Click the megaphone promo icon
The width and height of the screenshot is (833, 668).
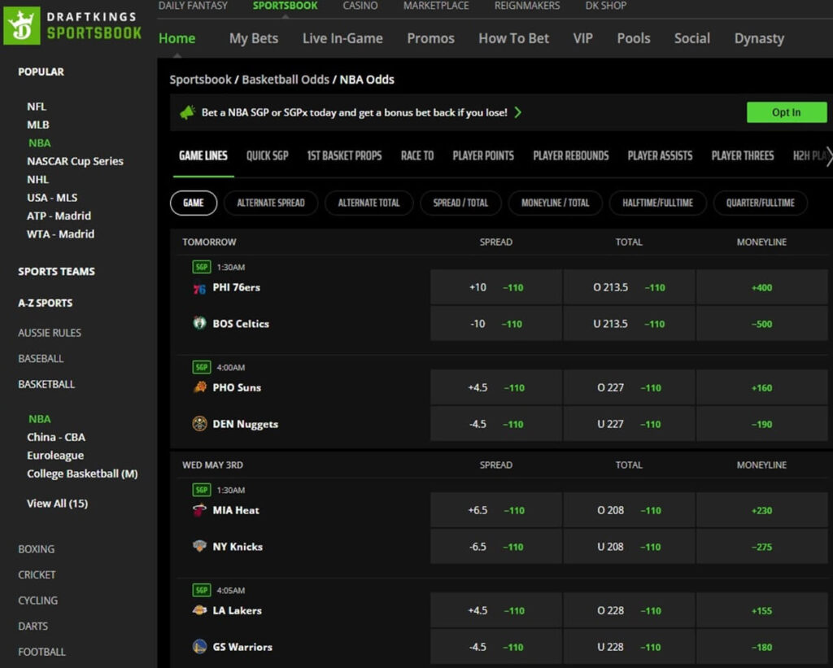[187, 112]
